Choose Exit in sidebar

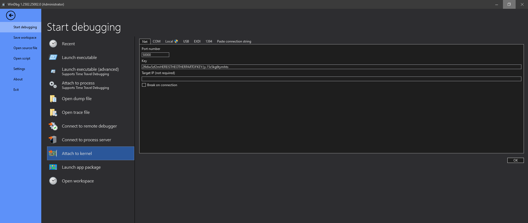21,90
